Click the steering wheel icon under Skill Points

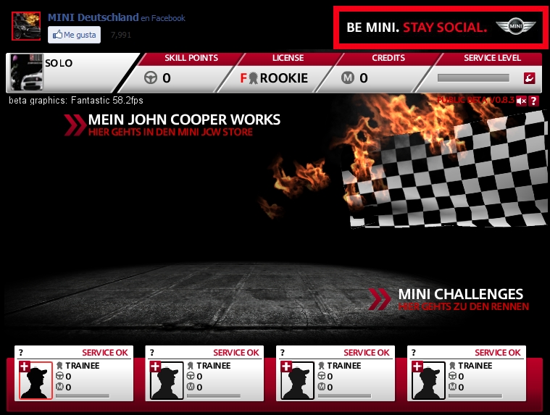tap(151, 77)
